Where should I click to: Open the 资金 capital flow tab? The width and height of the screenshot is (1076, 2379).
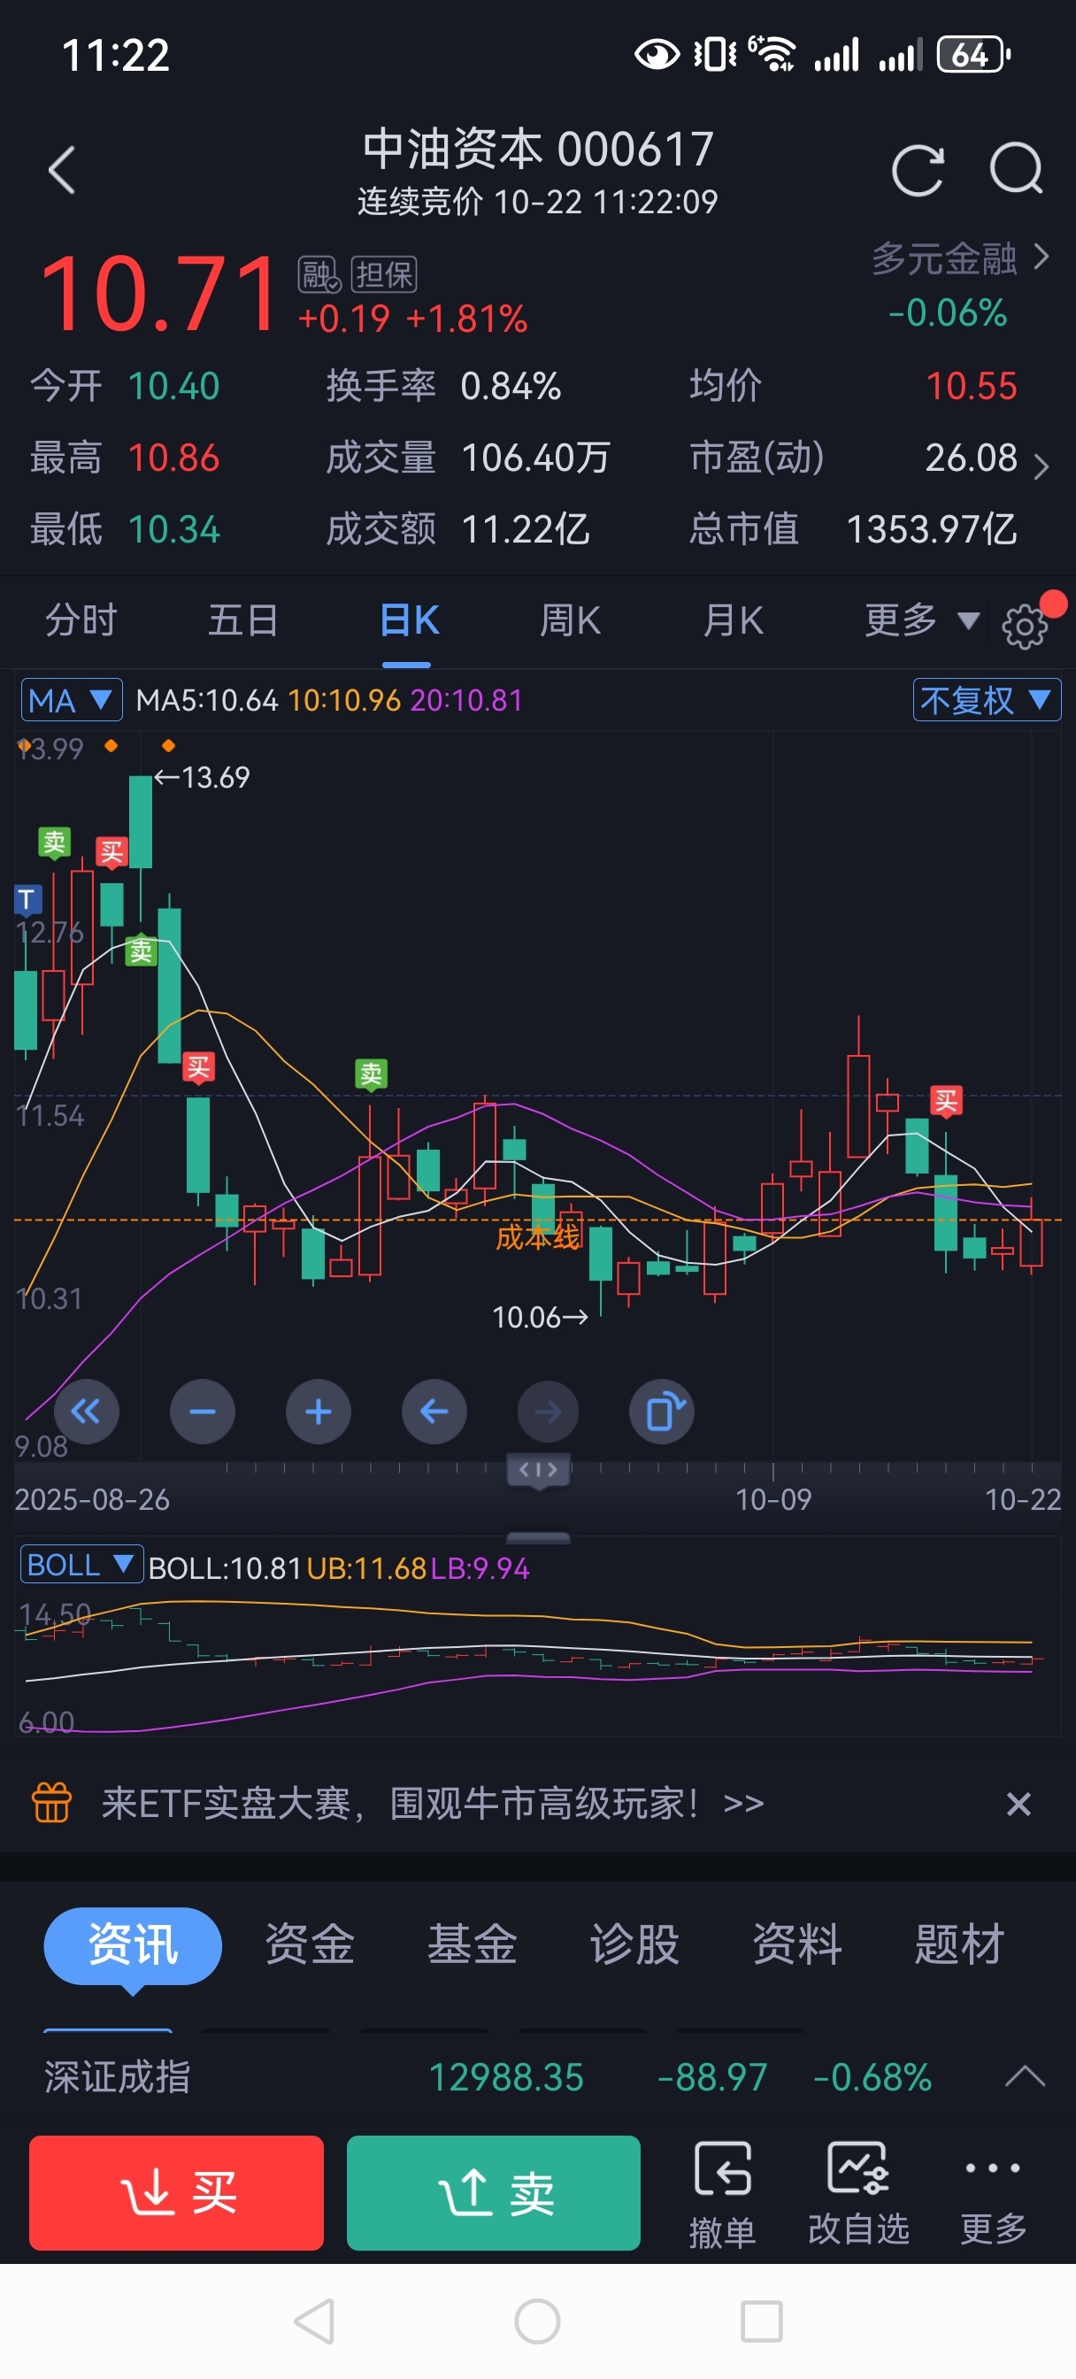click(x=310, y=1945)
